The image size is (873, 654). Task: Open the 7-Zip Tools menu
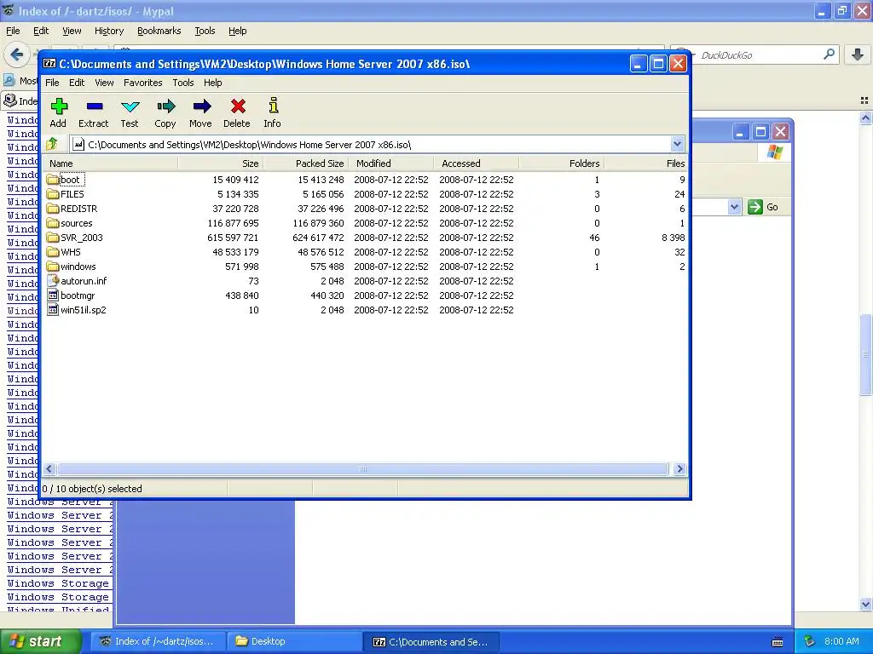[183, 83]
